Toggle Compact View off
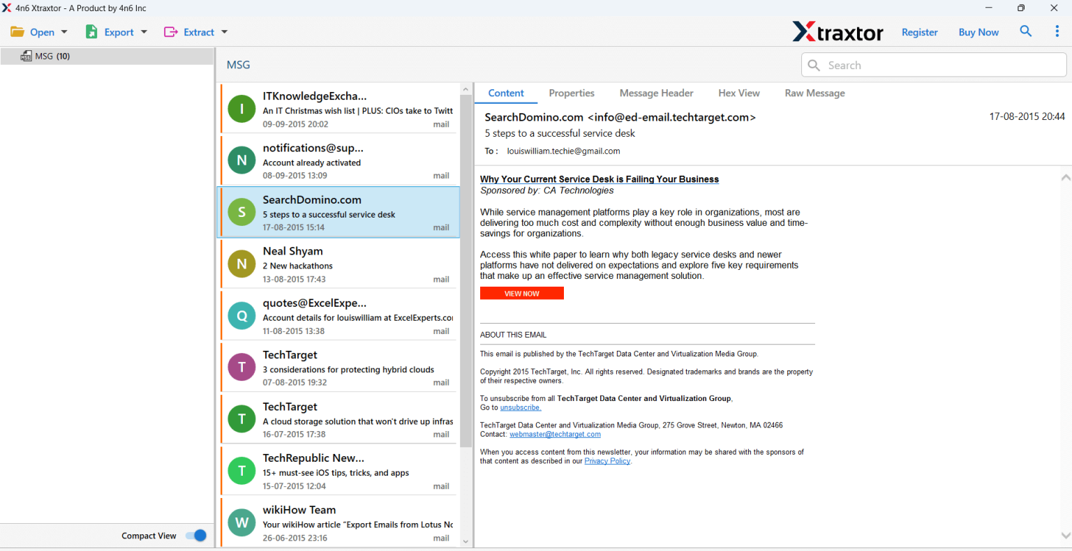This screenshot has height=551, width=1072. coord(195,535)
